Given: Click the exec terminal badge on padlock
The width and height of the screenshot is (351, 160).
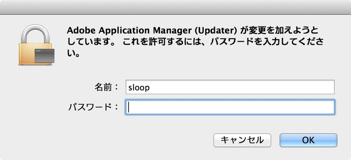Looking at the screenshot, I should coord(44,56).
